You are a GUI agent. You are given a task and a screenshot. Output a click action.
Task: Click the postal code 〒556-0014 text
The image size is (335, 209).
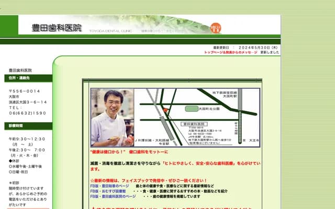25,91
